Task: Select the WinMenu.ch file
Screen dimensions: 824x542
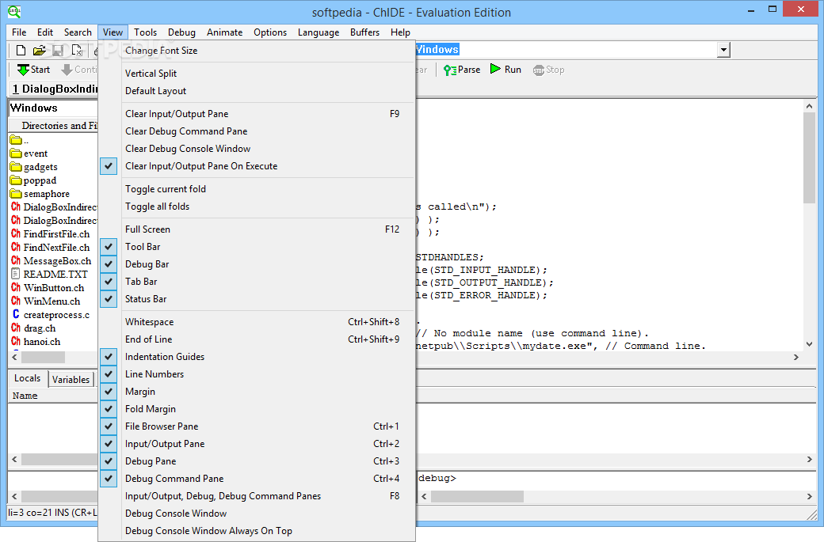Action: 45,301
